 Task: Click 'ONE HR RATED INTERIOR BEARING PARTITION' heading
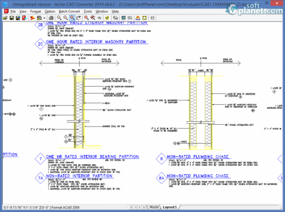click(92, 157)
